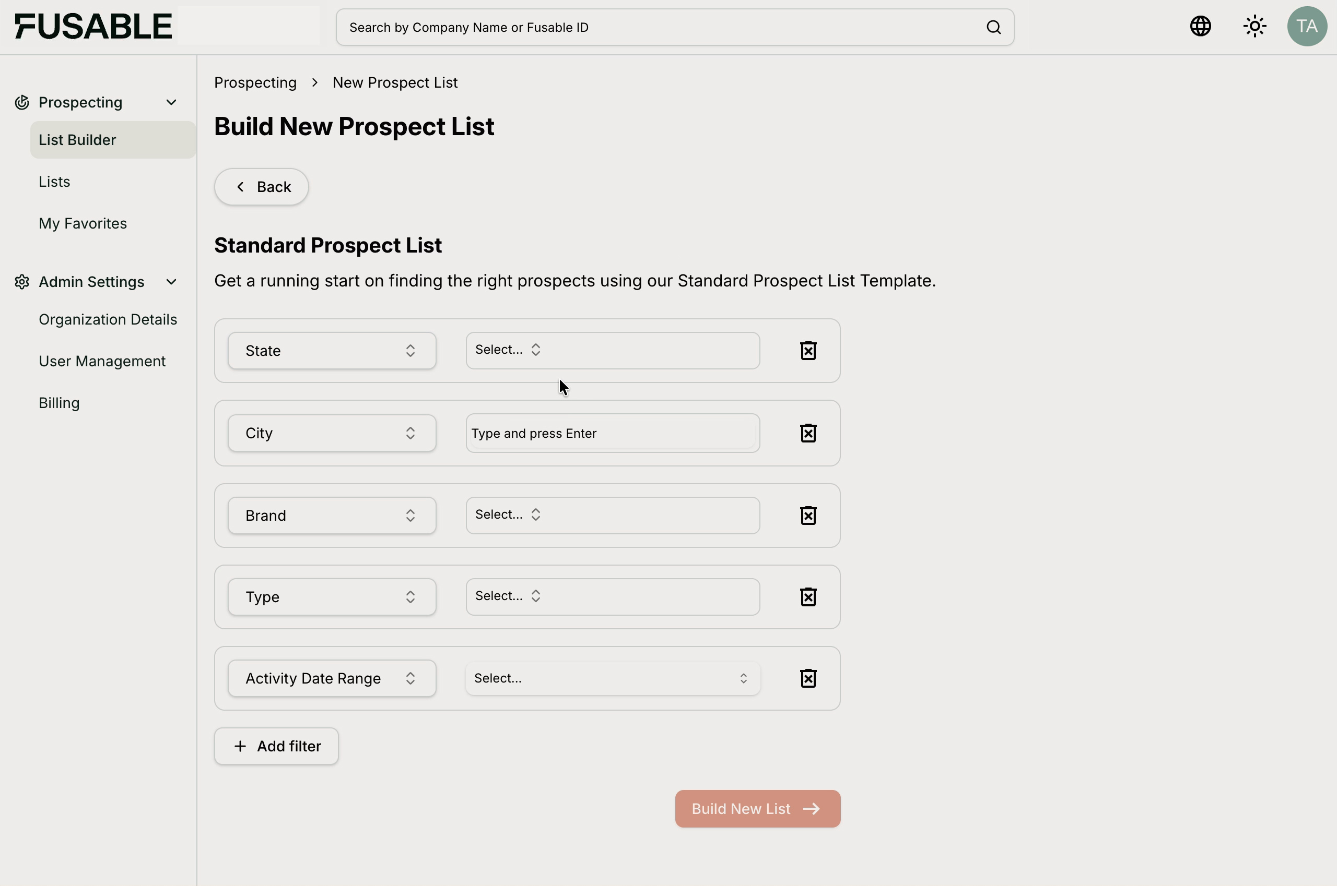Go to Lists in sidebar
The width and height of the screenshot is (1337, 886).
(x=54, y=182)
